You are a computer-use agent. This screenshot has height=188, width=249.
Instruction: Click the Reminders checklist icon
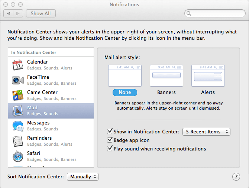pos(17,141)
